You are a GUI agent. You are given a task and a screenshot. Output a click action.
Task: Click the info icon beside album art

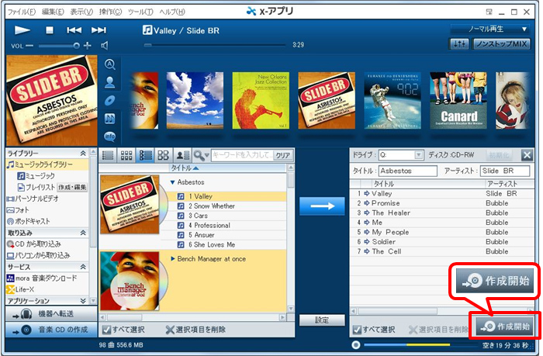tap(109, 137)
